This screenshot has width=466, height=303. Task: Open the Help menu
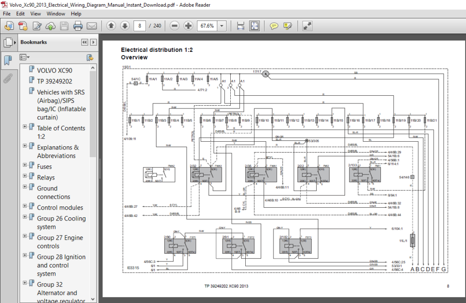point(76,14)
